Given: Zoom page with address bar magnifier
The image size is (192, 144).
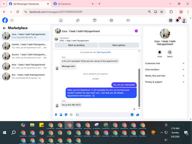Looking at the screenshot, I should tap(149, 12).
